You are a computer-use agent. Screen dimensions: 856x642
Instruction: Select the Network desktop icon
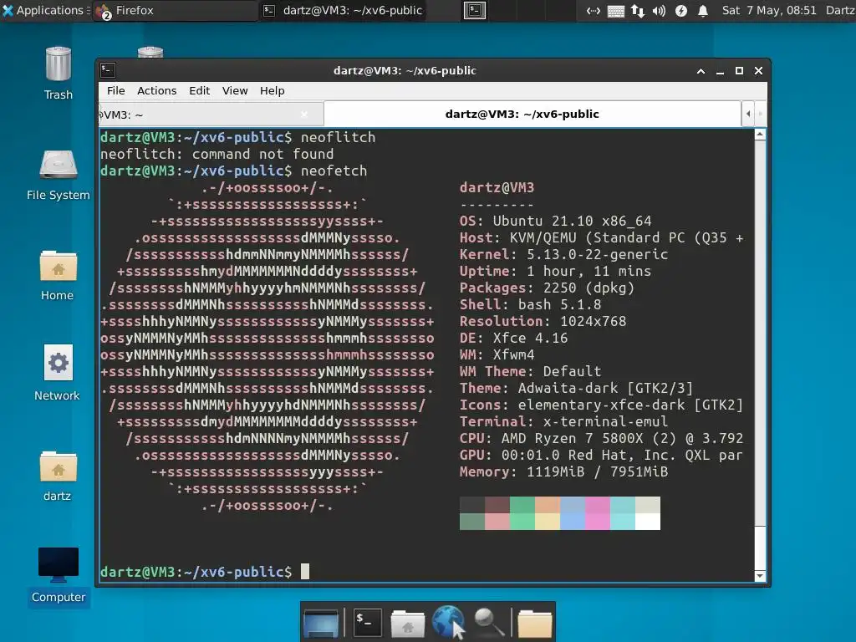[x=58, y=373]
